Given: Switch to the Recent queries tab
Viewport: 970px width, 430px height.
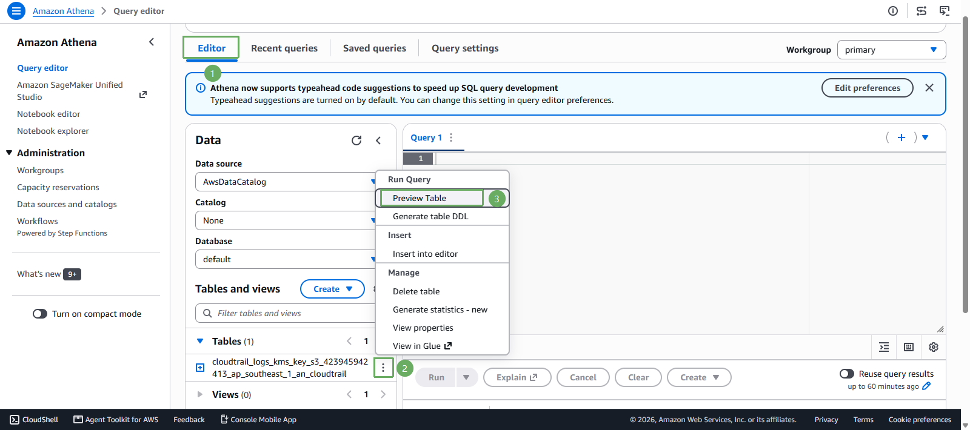Looking at the screenshot, I should click(x=284, y=48).
